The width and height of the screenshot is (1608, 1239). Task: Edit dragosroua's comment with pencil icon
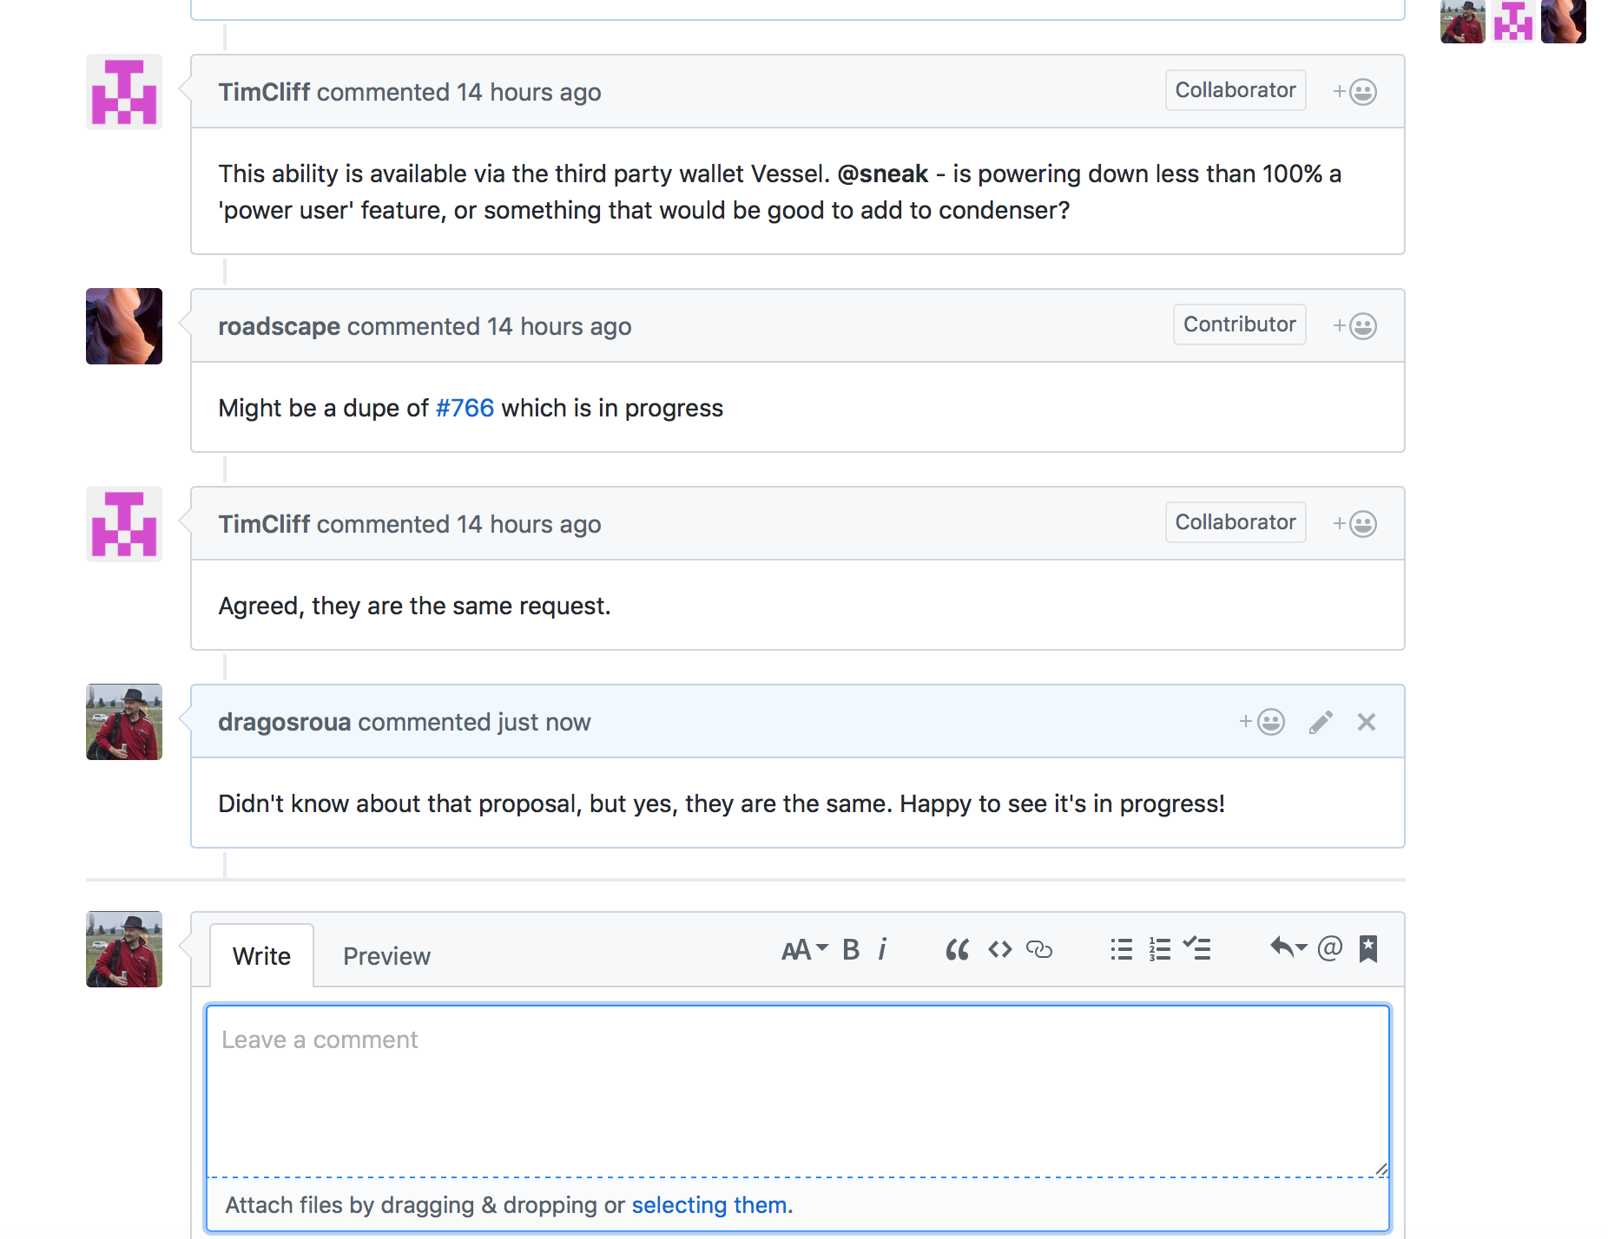(1321, 722)
